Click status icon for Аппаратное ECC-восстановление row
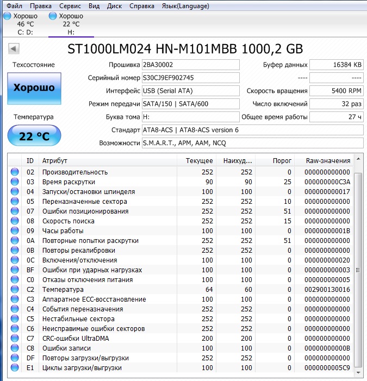Screen dimensions: 367x381 coord(15,299)
